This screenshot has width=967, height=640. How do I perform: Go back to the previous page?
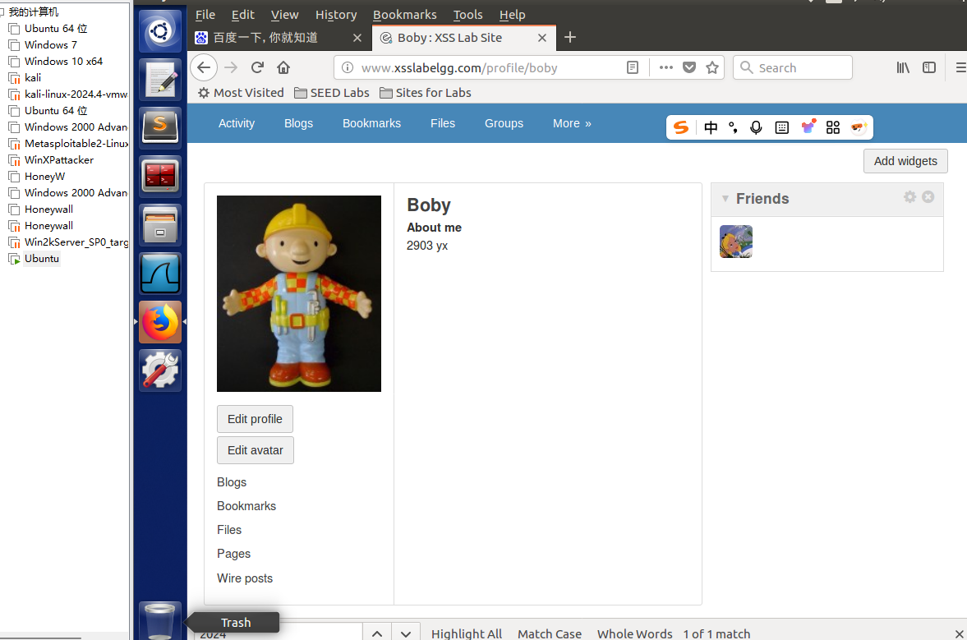pos(204,68)
